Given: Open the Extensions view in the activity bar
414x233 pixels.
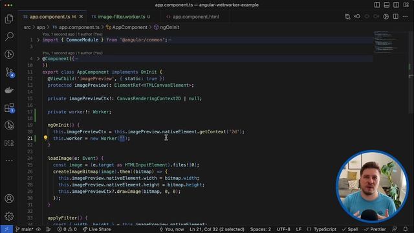Looking at the screenshot, I should (x=10, y=108).
